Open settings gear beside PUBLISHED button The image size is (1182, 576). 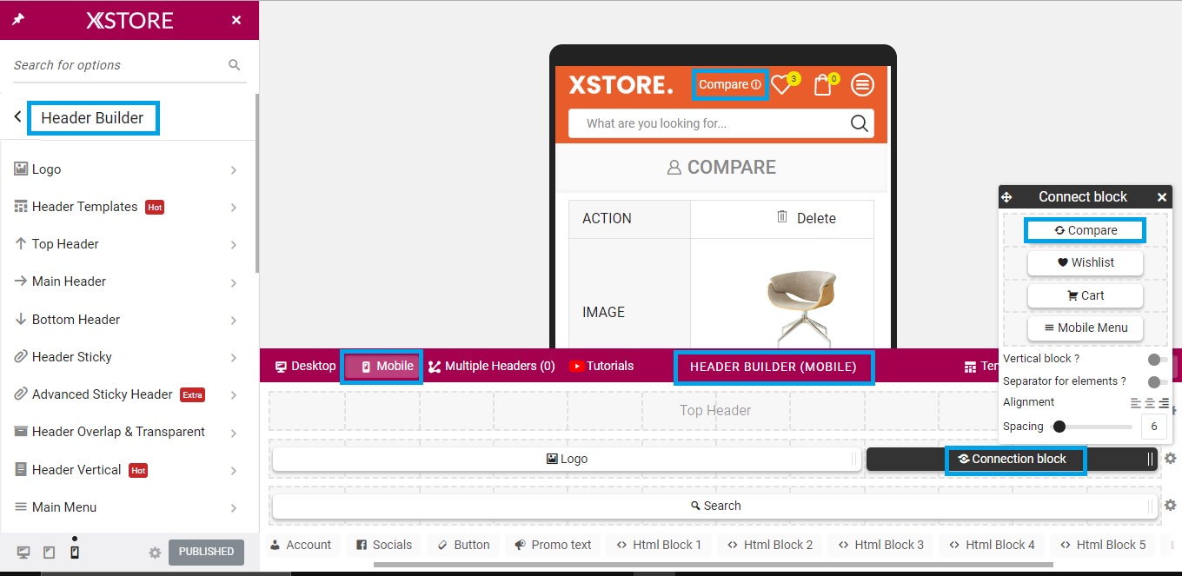click(x=155, y=553)
